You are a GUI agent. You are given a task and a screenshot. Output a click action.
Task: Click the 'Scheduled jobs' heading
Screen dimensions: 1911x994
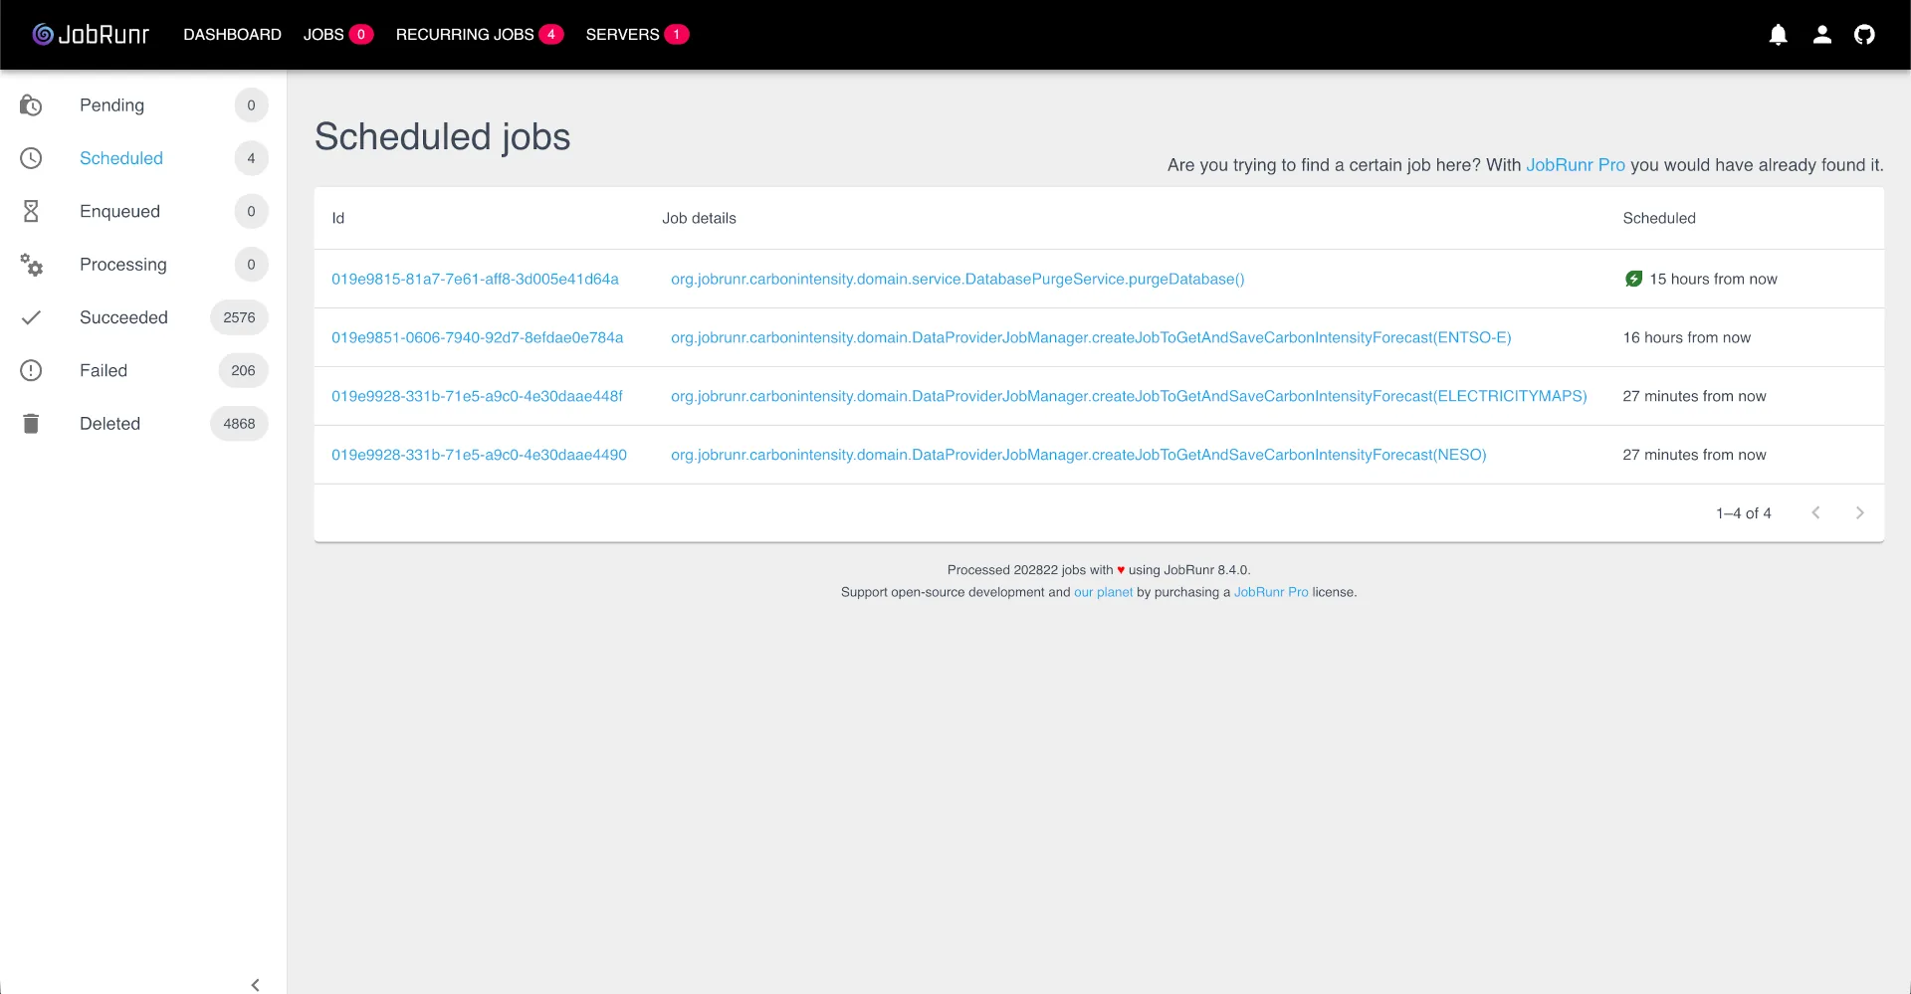click(442, 137)
